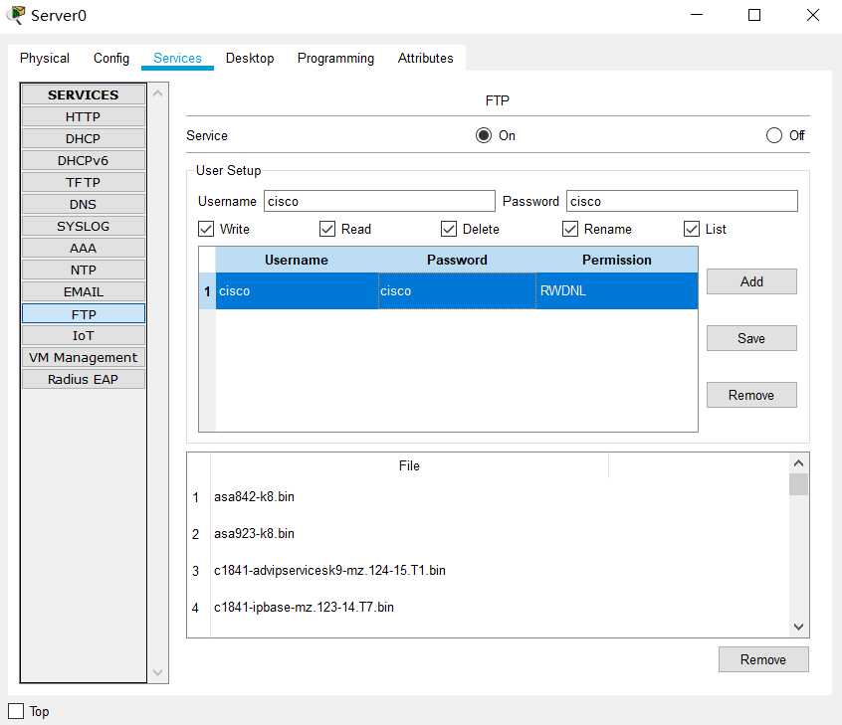
Task: Click Add to create FTP user
Action: tap(751, 281)
